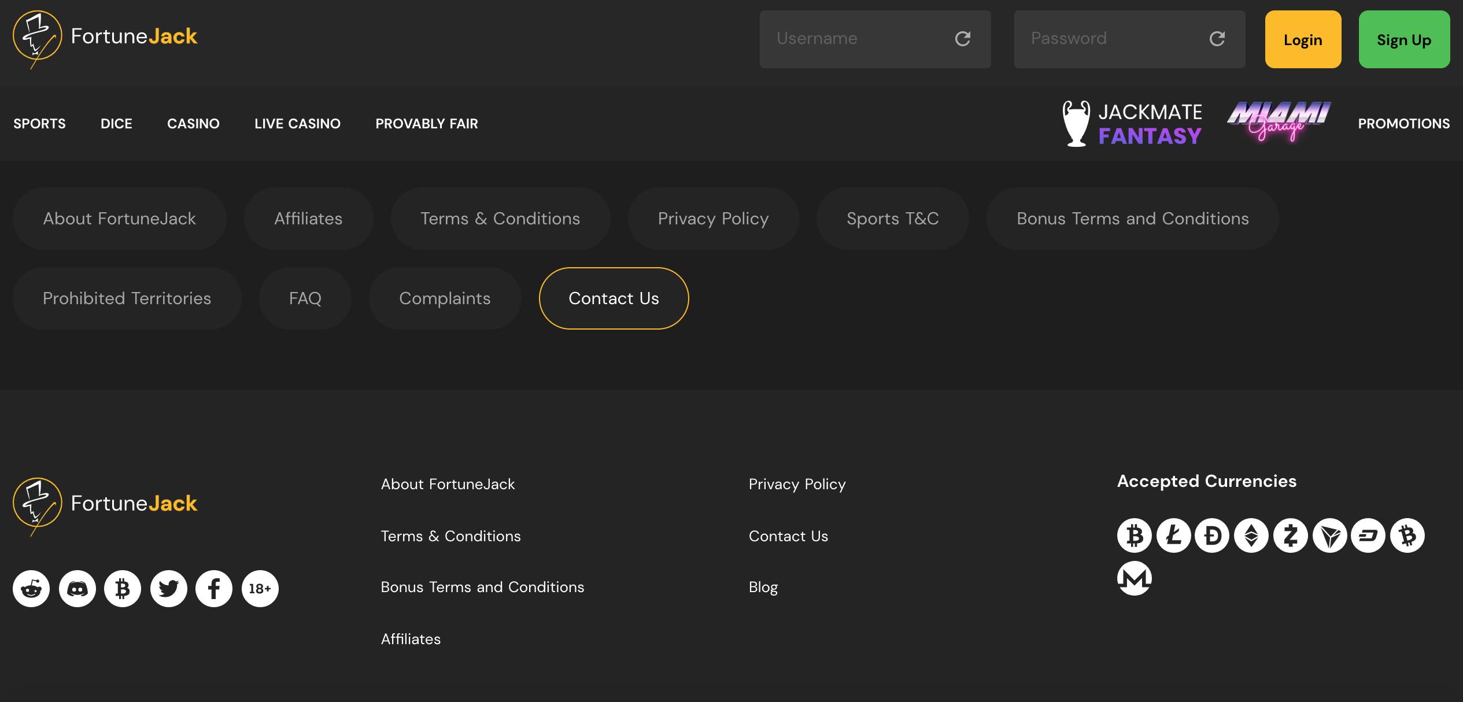Select the Bonus Terms and Conditions pill tab
1463x702 pixels.
point(1133,219)
